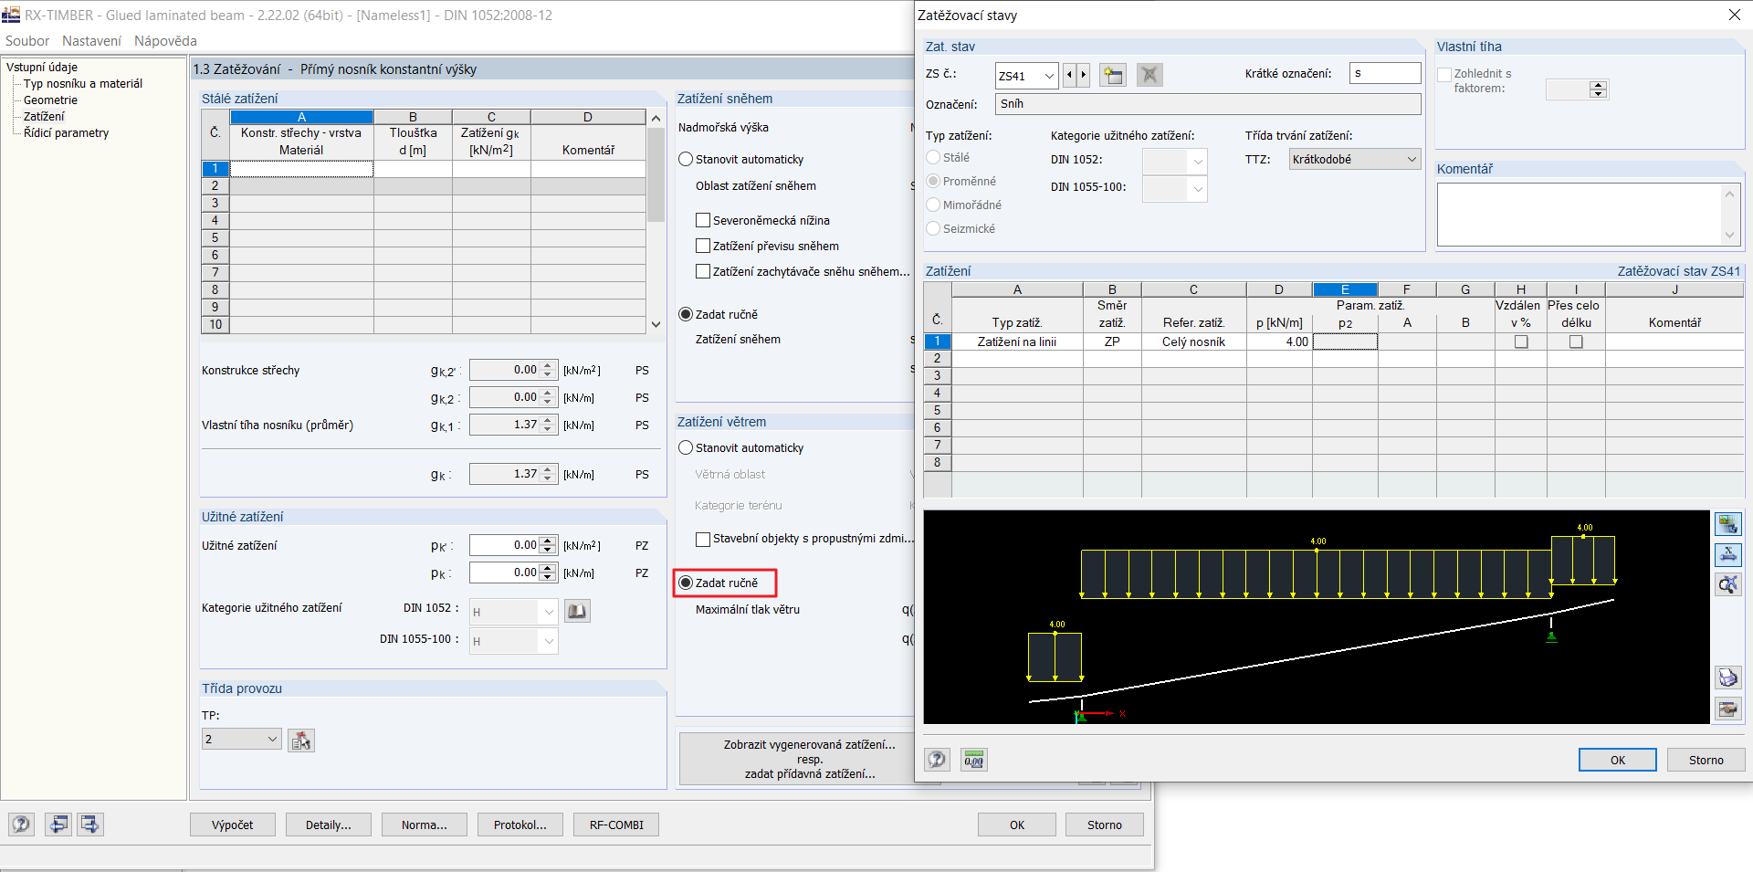The height and width of the screenshot is (872, 1753).
Task: Click the permanent load table vertical scrollbar
Action: tap(656, 221)
